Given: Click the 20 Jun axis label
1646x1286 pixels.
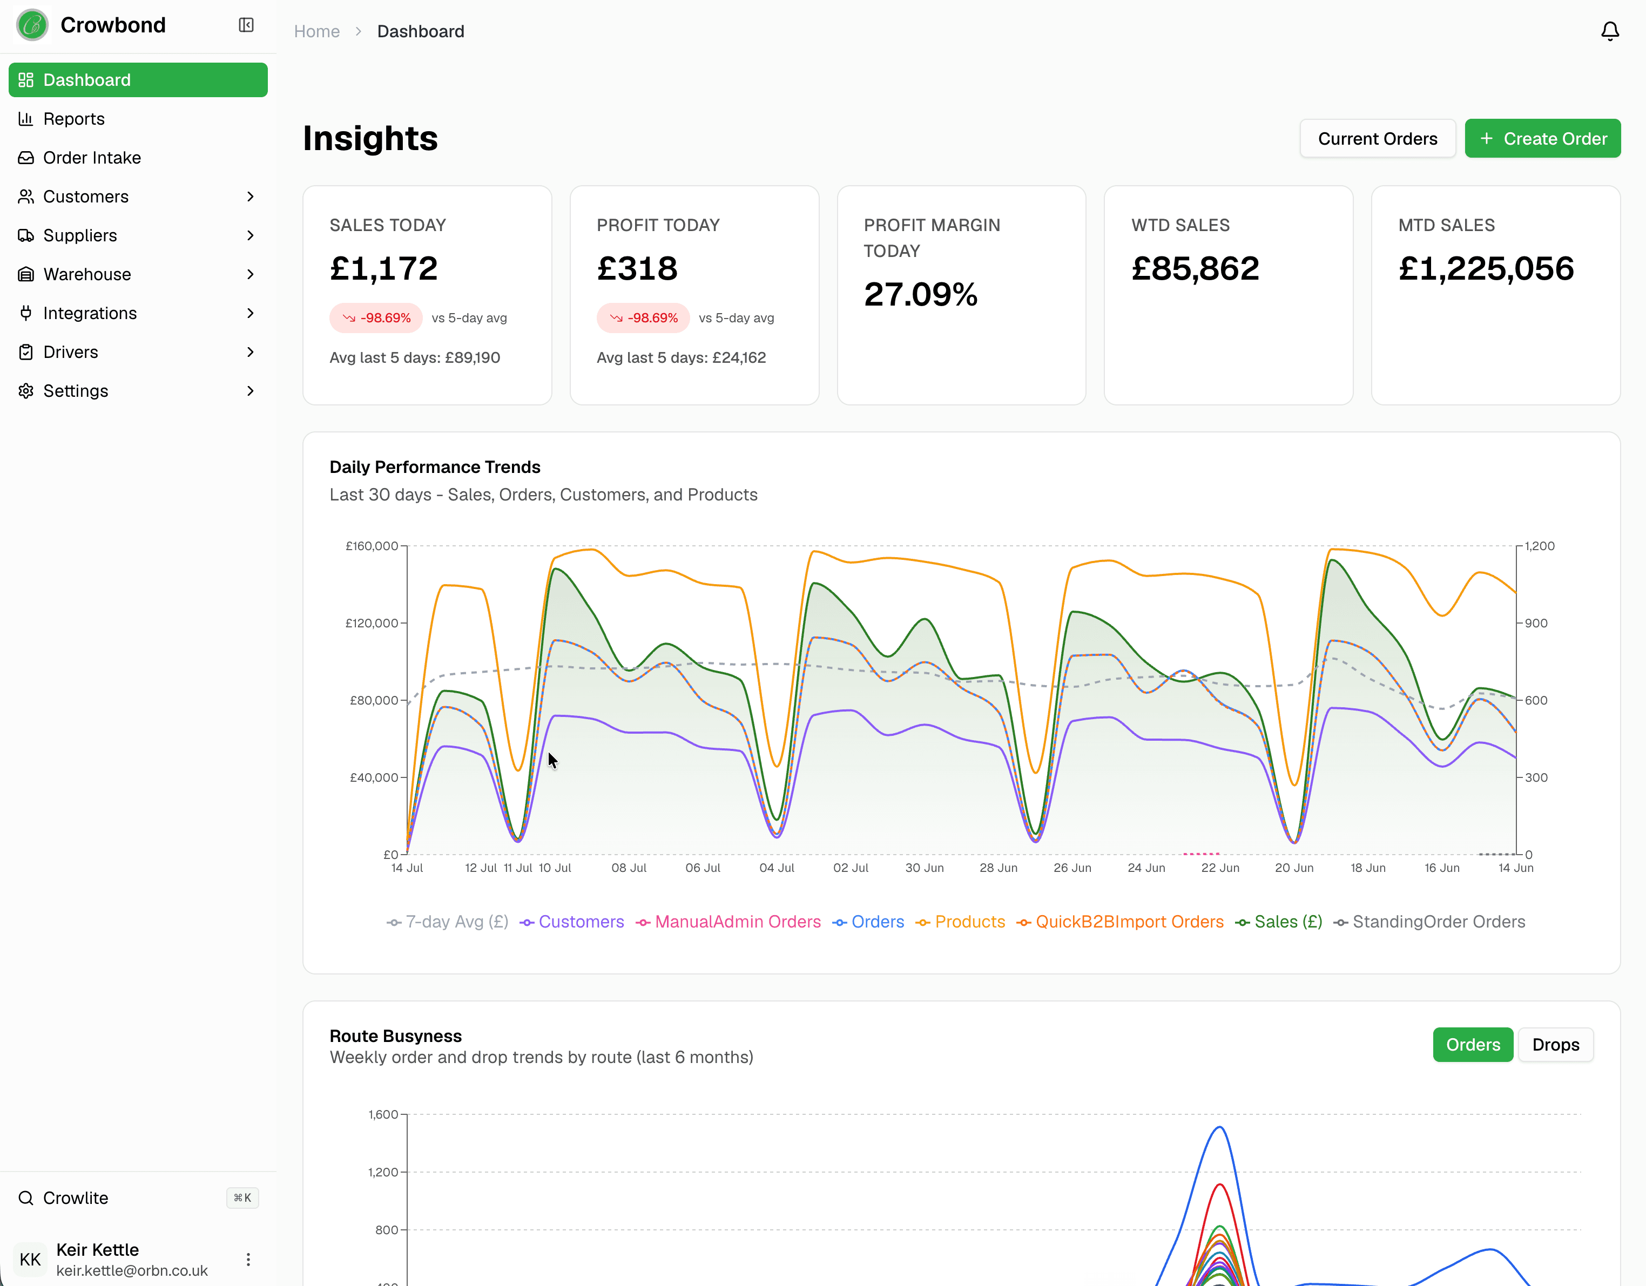Looking at the screenshot, I should (1294, 868).
